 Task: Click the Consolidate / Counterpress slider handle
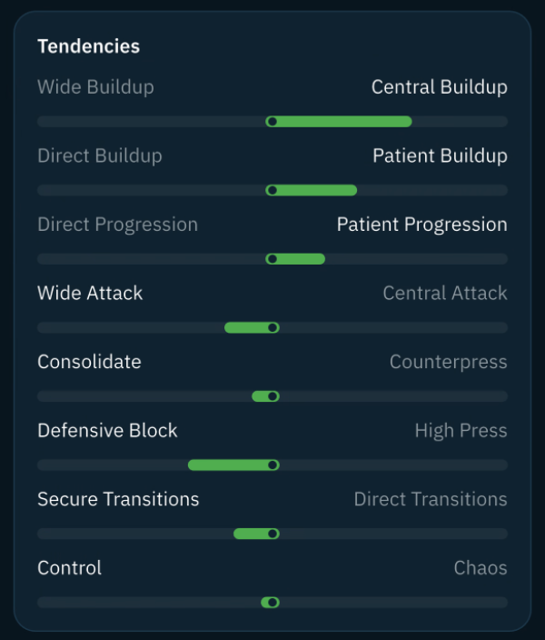272,396
